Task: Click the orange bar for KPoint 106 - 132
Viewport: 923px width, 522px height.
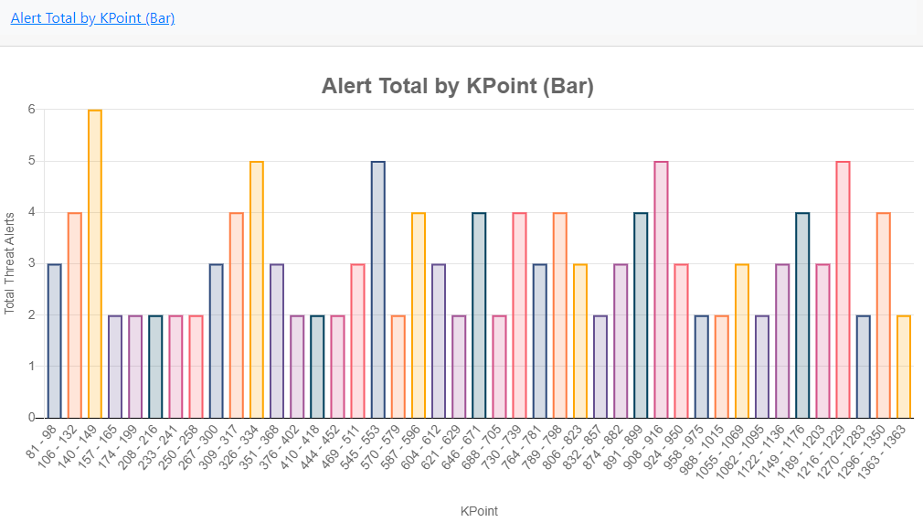Action: (75, 314)
